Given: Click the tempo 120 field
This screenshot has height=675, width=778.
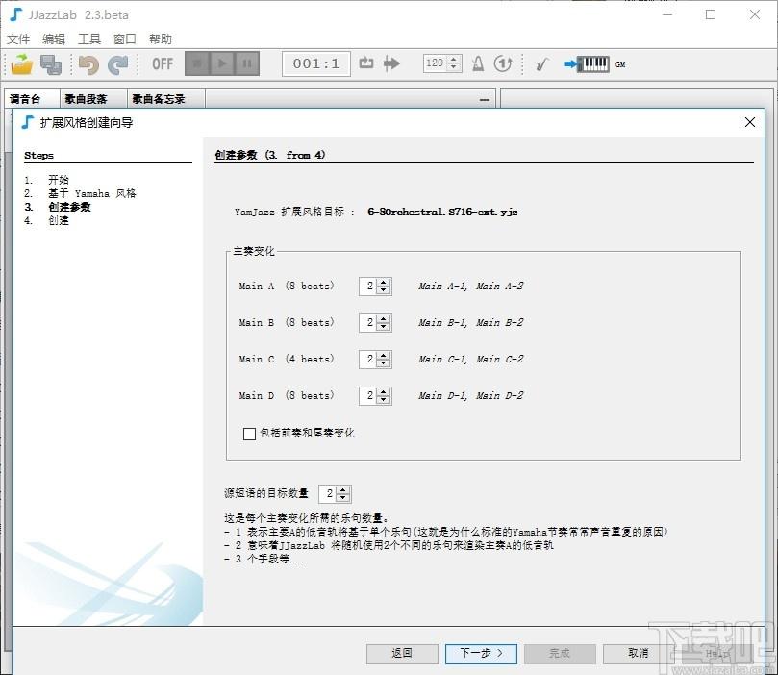Looking at the screenshot, I should (435, 63).
